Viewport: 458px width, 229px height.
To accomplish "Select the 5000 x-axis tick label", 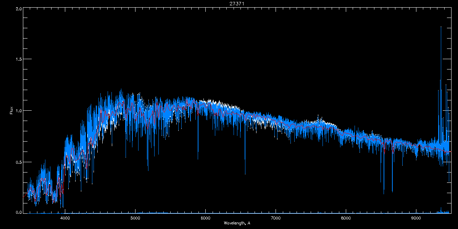I will (x=135, y=218).
